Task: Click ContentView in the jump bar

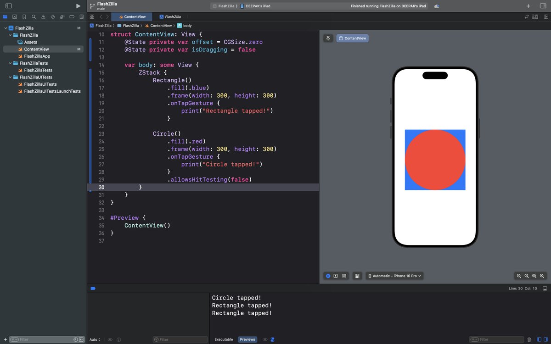Action: click(158, 26)
